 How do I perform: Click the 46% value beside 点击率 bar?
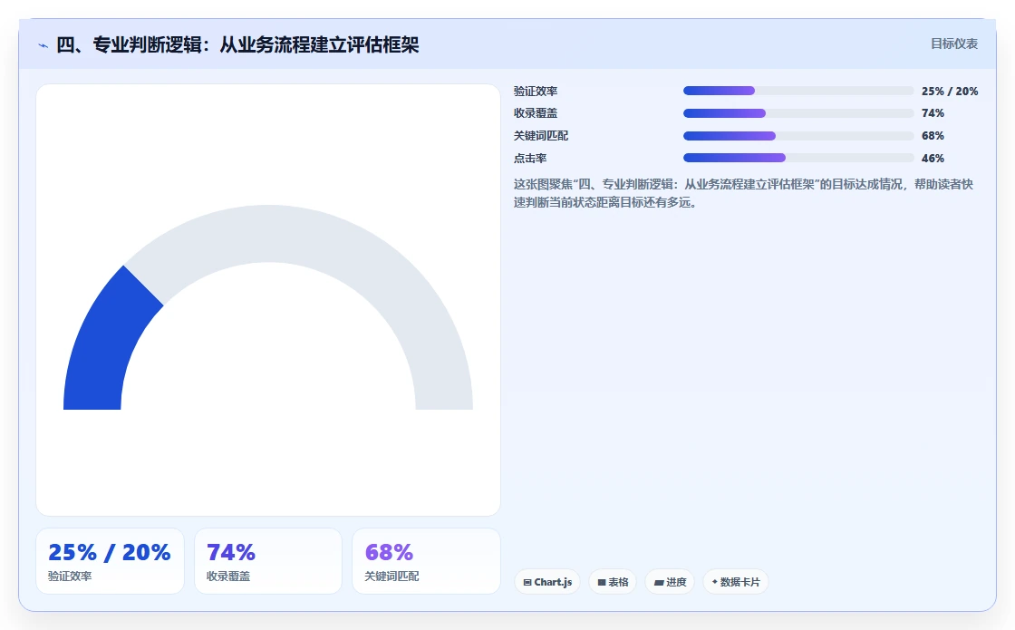[x=933, y=158]
